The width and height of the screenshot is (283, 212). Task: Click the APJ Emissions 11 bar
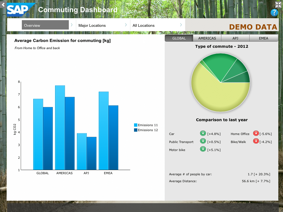click(x=82, y=152)
